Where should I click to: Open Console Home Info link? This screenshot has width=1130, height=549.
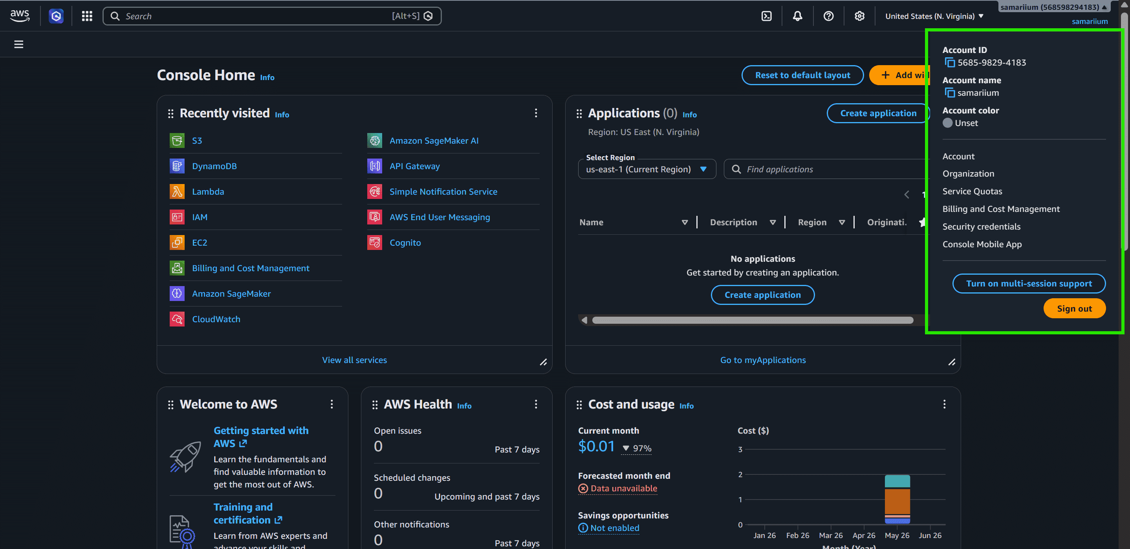[267, 78]
